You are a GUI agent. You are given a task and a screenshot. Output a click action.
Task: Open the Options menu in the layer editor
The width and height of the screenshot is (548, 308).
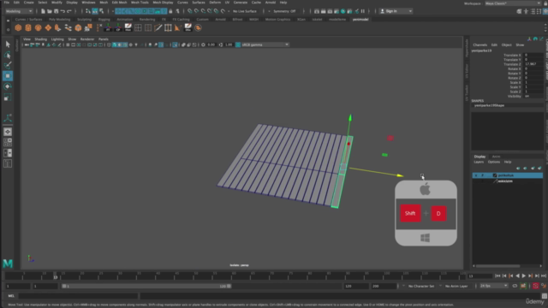[494, 162]
